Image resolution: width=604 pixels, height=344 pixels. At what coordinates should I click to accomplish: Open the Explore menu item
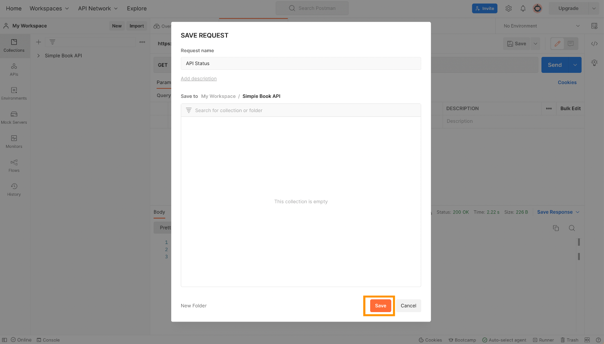click(137, 8)
